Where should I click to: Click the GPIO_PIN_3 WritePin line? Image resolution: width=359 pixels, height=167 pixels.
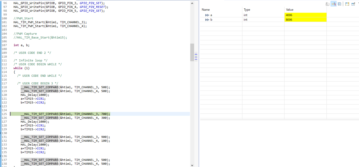coord(59,3)
